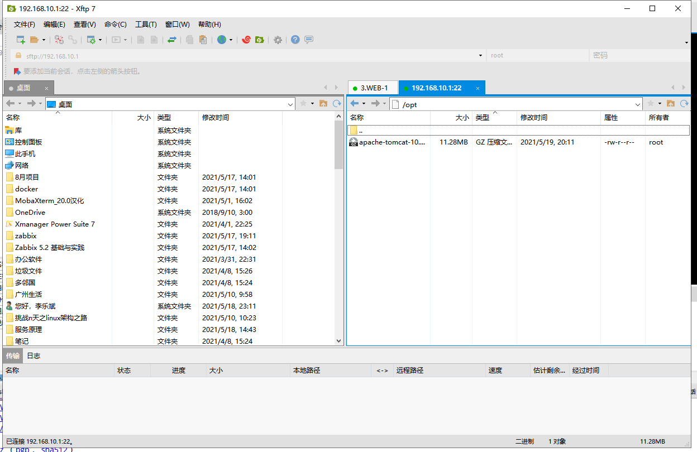Open remote bookmark star dropdown arrow
Screen dimensions: 697x452
(660, 104)
